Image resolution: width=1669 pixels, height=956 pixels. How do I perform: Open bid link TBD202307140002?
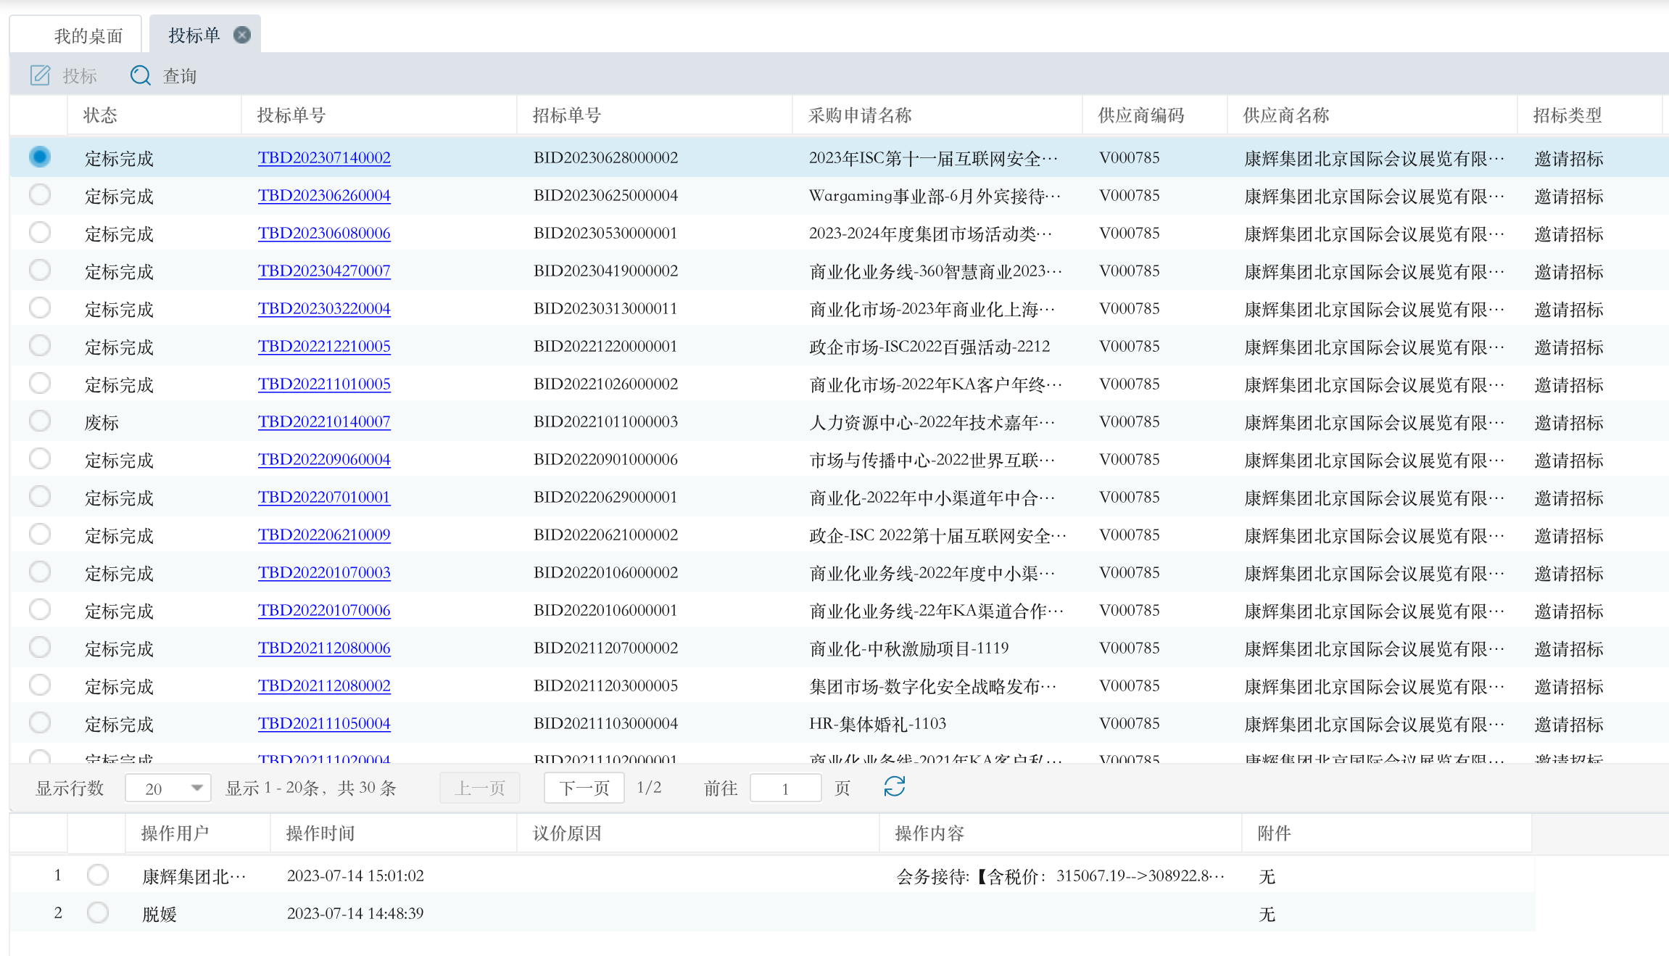324,157
